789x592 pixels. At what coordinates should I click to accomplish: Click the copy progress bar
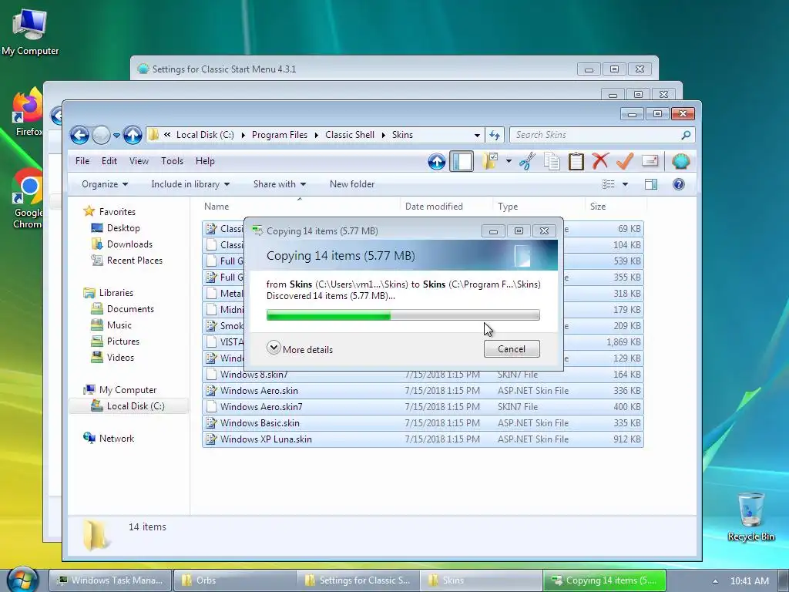coord(403,315)
